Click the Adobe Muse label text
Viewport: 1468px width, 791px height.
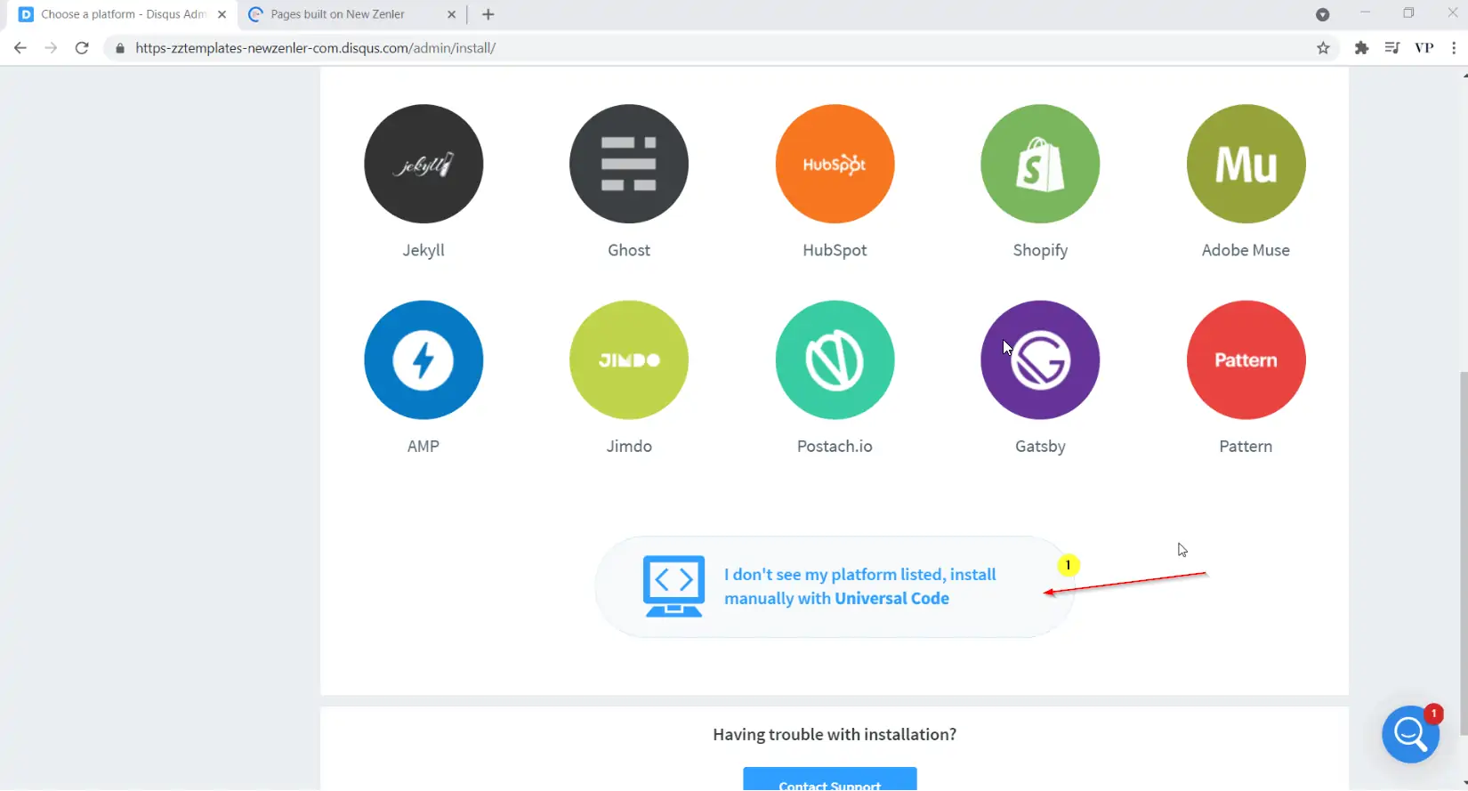click(x=1246, y=250)
